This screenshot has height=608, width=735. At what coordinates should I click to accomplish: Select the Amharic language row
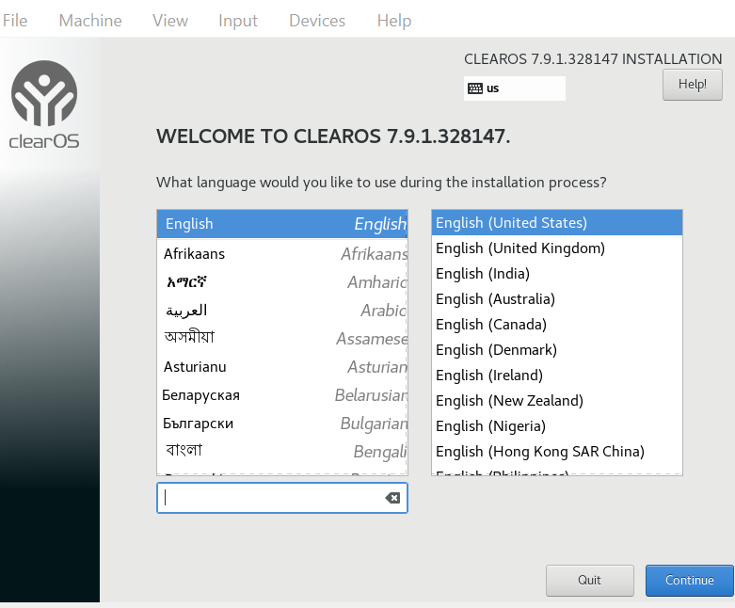(282, 282)
